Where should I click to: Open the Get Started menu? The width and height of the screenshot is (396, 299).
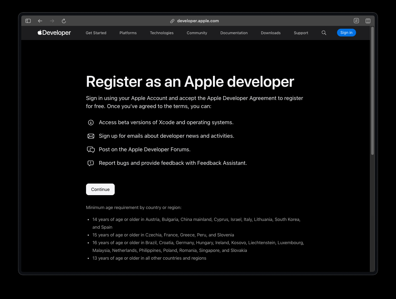tap(96, 33)
